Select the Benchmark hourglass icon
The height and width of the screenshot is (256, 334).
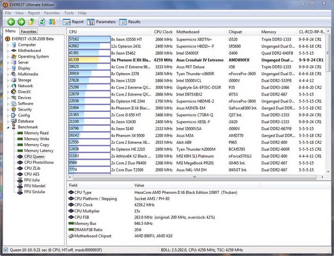[x=14, y=127]
